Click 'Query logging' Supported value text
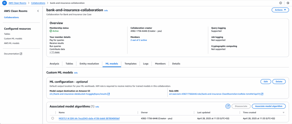Image resolution: width=292 pixels, height=124 pixels. (x=216, y=31)
